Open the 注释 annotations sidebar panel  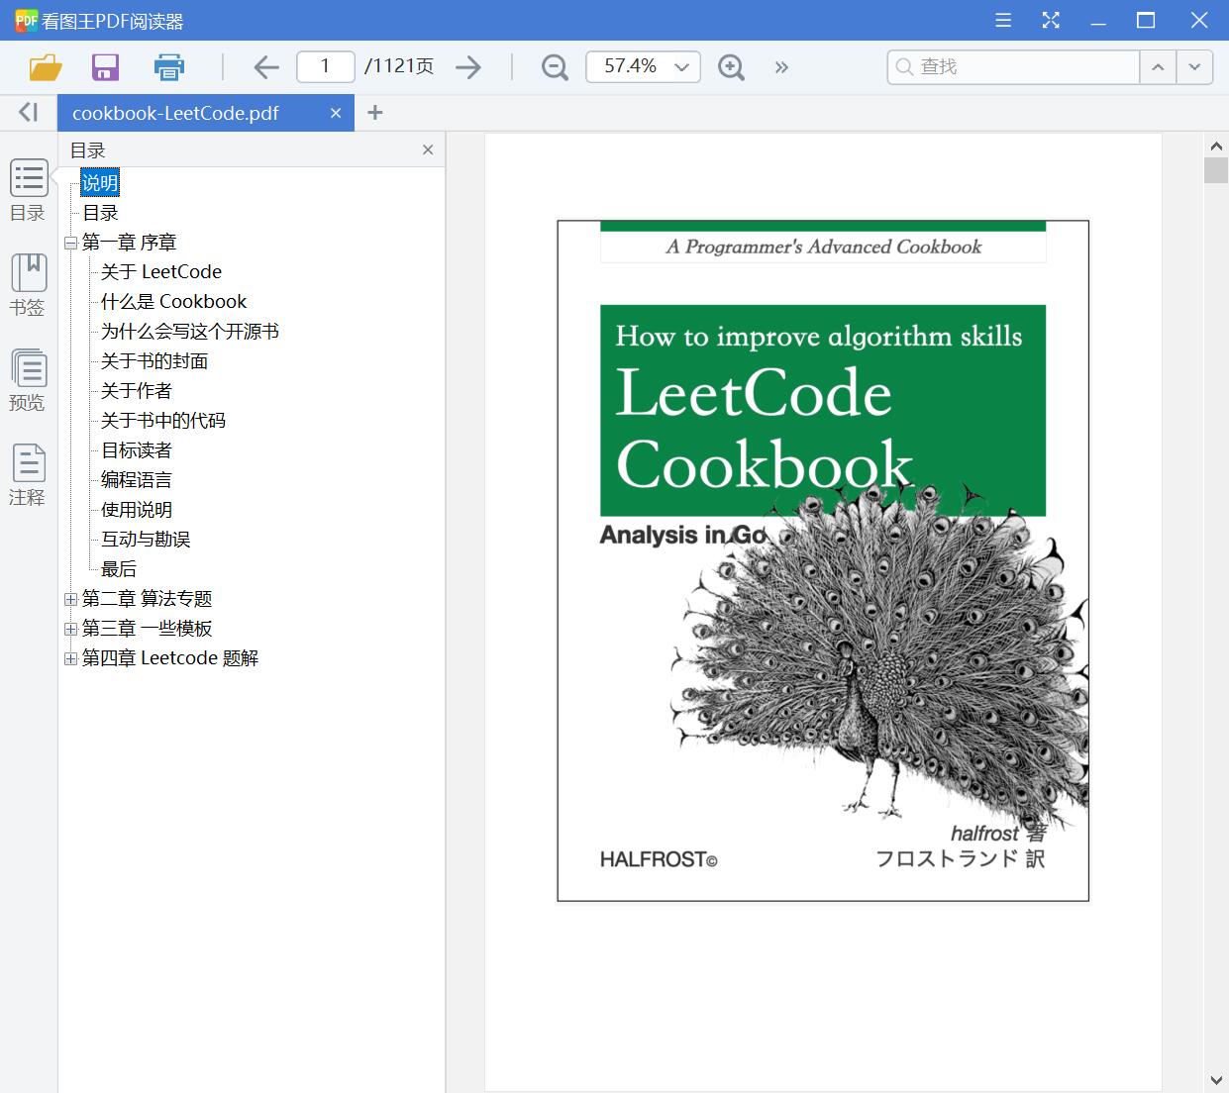(x=28, y=475)
